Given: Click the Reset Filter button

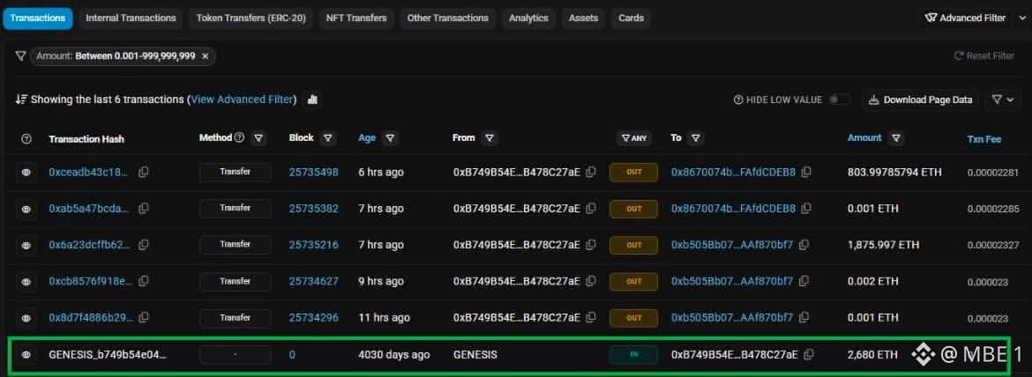Looking at the screenshot, I should tap(984, 55).
